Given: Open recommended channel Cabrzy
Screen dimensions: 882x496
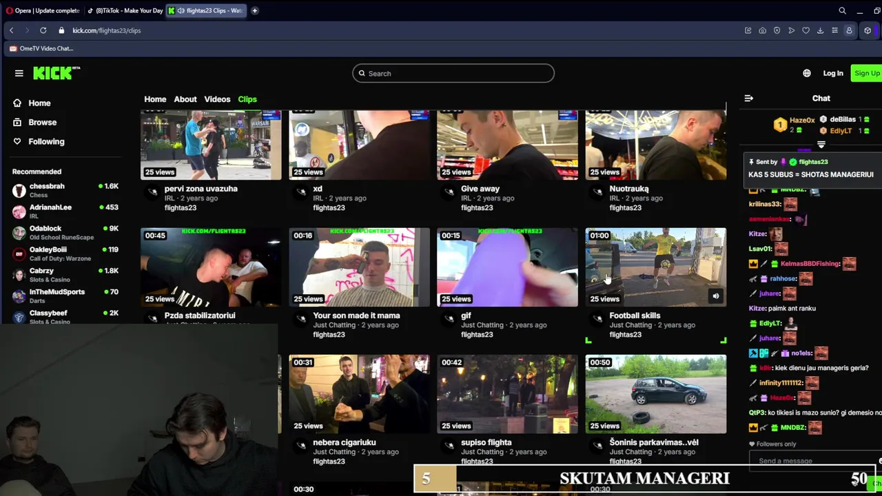Looking at the screenshot, I should click(65, 275).
